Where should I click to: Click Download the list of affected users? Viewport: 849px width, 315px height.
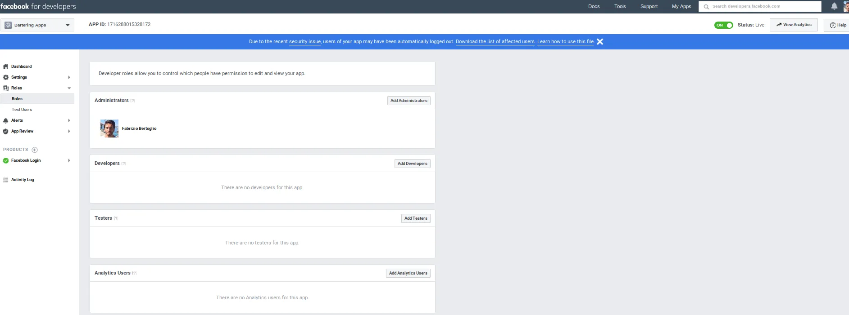click(495, 42)
